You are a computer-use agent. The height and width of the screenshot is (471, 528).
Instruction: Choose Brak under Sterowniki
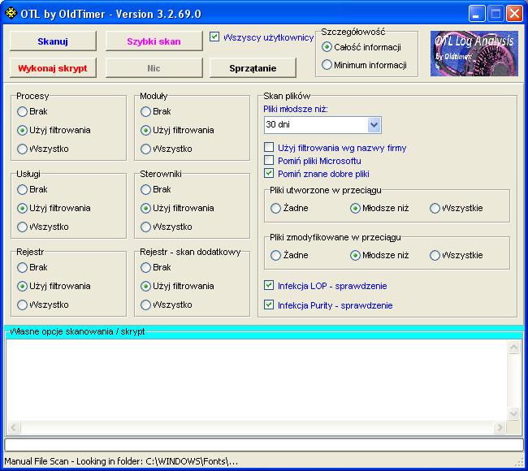coord(145,189)
